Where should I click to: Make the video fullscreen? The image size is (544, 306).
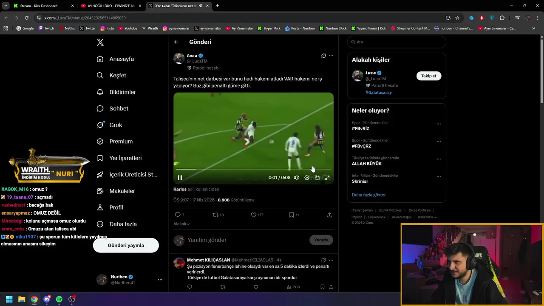(327, 178)
